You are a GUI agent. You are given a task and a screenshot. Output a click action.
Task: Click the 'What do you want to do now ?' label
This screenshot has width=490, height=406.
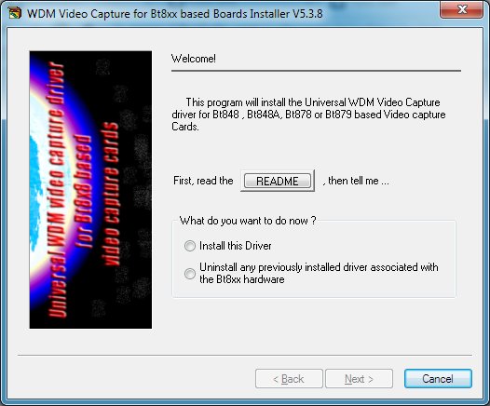pos(248,221)
